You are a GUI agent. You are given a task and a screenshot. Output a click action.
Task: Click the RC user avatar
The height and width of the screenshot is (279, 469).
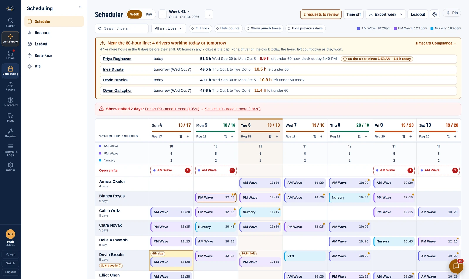[x=11, y=234]
